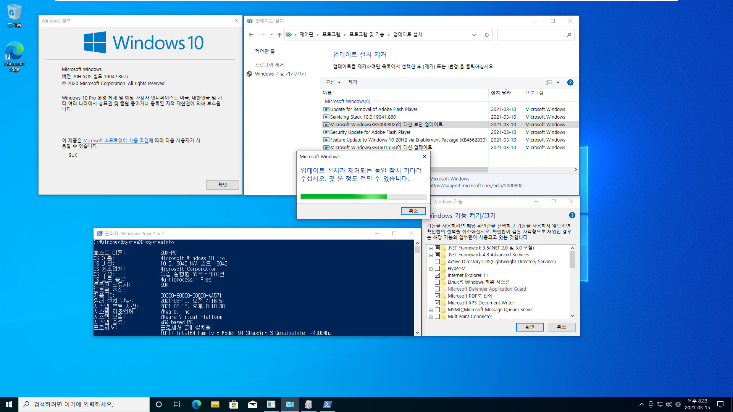This screenshot has width=733, height=412.
Task: Sort by install date column header
Action: click(x=505, y=93)
